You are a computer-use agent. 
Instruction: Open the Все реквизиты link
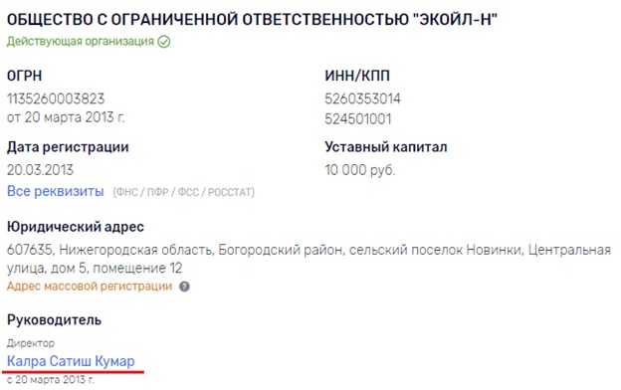(56, 191)
